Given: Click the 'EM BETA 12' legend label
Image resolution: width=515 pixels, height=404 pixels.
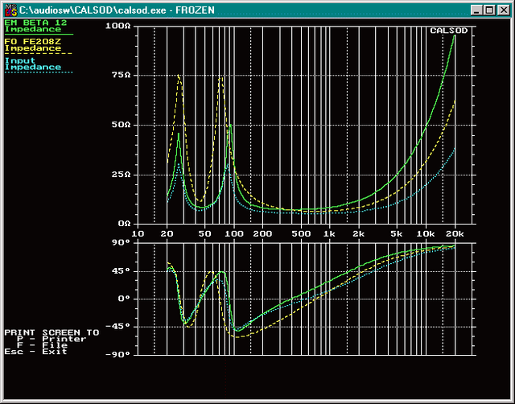Looking at the screenshot, I should (x=35, y=23).
